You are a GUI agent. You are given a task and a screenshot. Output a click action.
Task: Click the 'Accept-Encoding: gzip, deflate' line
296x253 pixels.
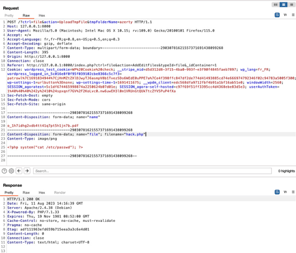click(x=39, y=43)
